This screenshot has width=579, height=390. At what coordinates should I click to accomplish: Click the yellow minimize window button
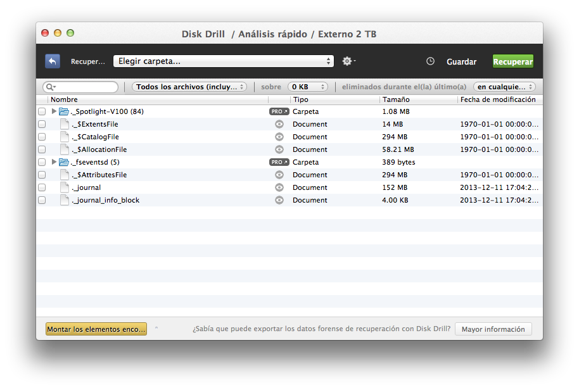58,33
